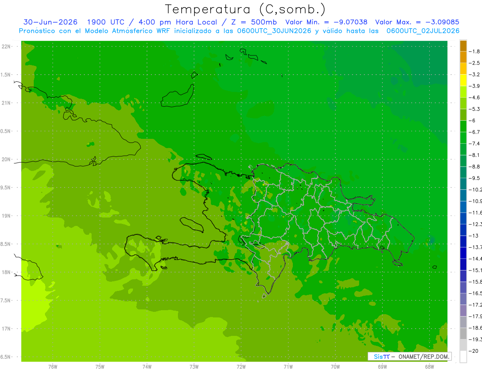482x372 pixels.
Task: Click the "Temperatura (C,somb.)" chart title
Action: pos(245,9)
